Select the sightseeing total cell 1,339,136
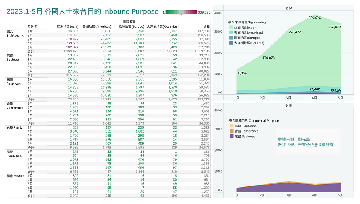The height and width of the screenshot is (204, 360). (202, 51)
